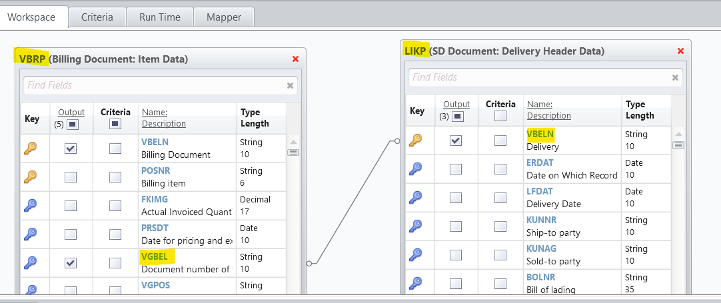Check Output for FKIMG field
Image resolution: width=721 pixels, height=303 pixels.
(x=71, y=206)
